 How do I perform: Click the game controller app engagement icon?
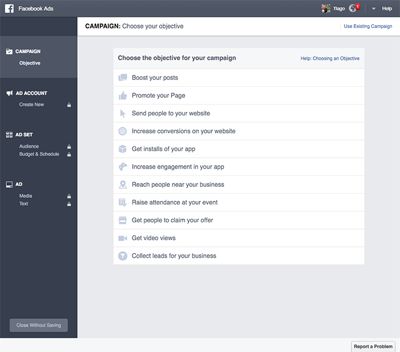click(x=123, y=167)
